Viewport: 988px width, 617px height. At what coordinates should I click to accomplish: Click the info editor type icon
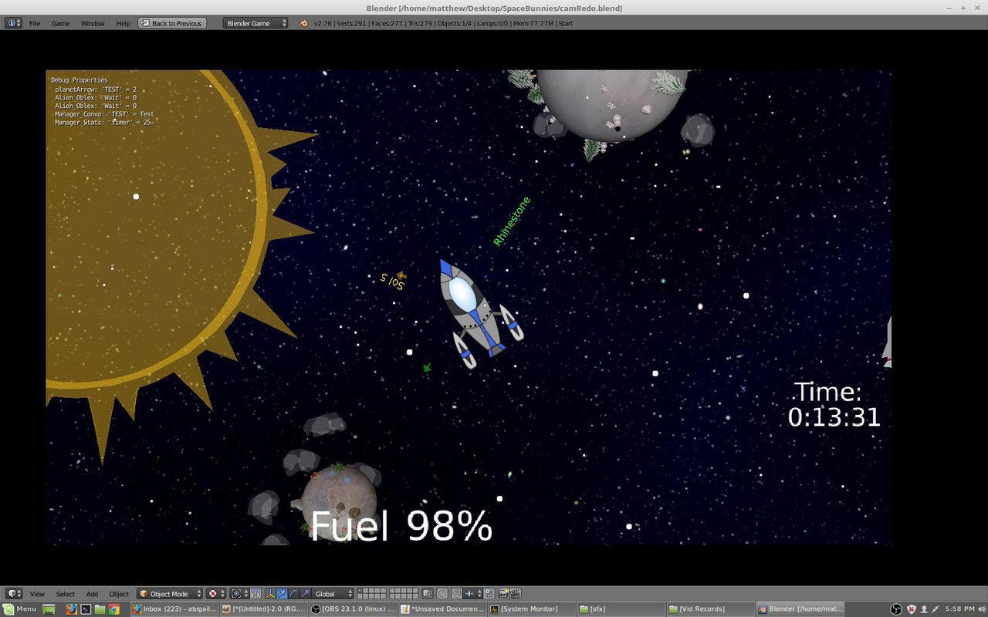[14, 23]
